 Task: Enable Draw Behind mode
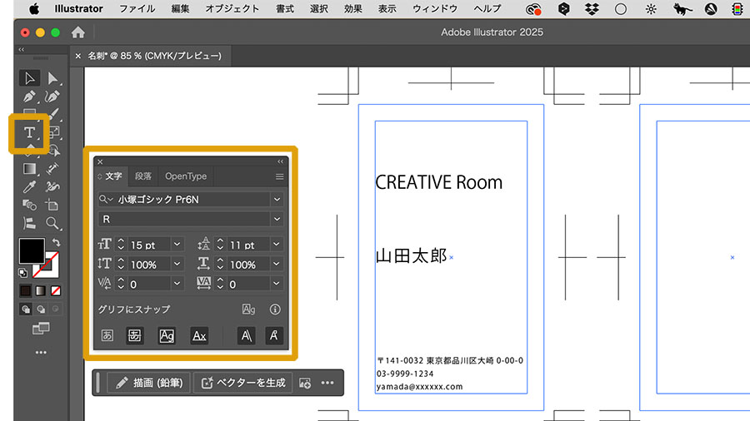pyautogui.click(x=41, y=310)
